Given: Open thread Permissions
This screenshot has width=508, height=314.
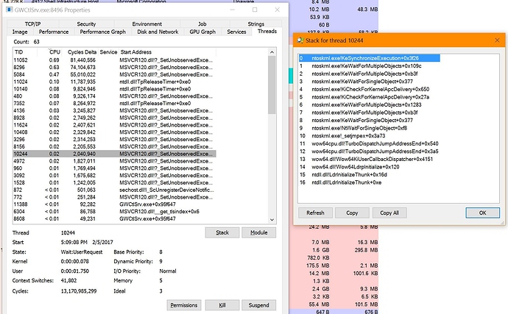Looking at the screenshot, I should coord(184,304).
